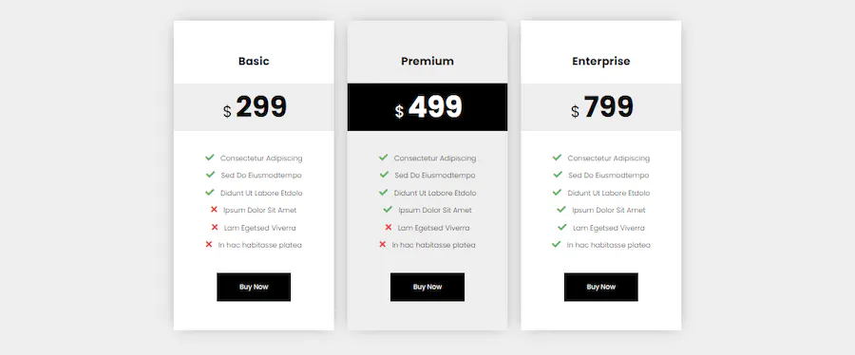Click red cross beside Premium's In hac habitasse platea
This screenshot has width=855, height=355.
click(382, 245)
